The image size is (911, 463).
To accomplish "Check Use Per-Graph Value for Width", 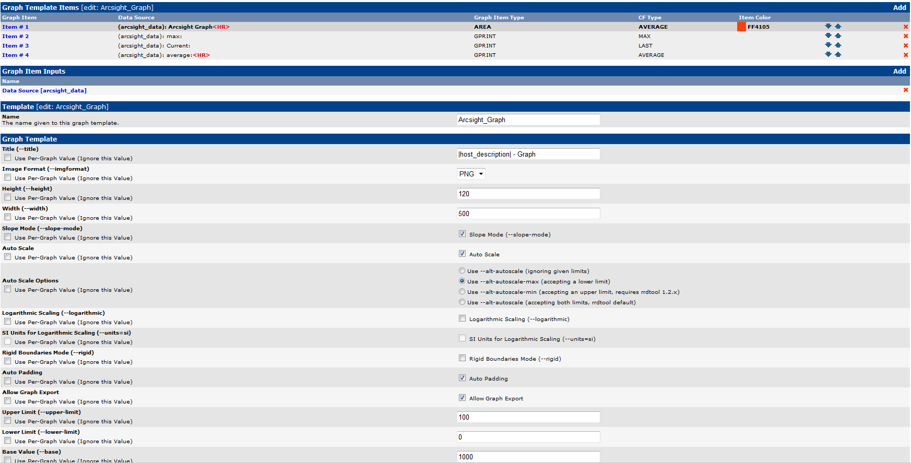I will point(7,217).
